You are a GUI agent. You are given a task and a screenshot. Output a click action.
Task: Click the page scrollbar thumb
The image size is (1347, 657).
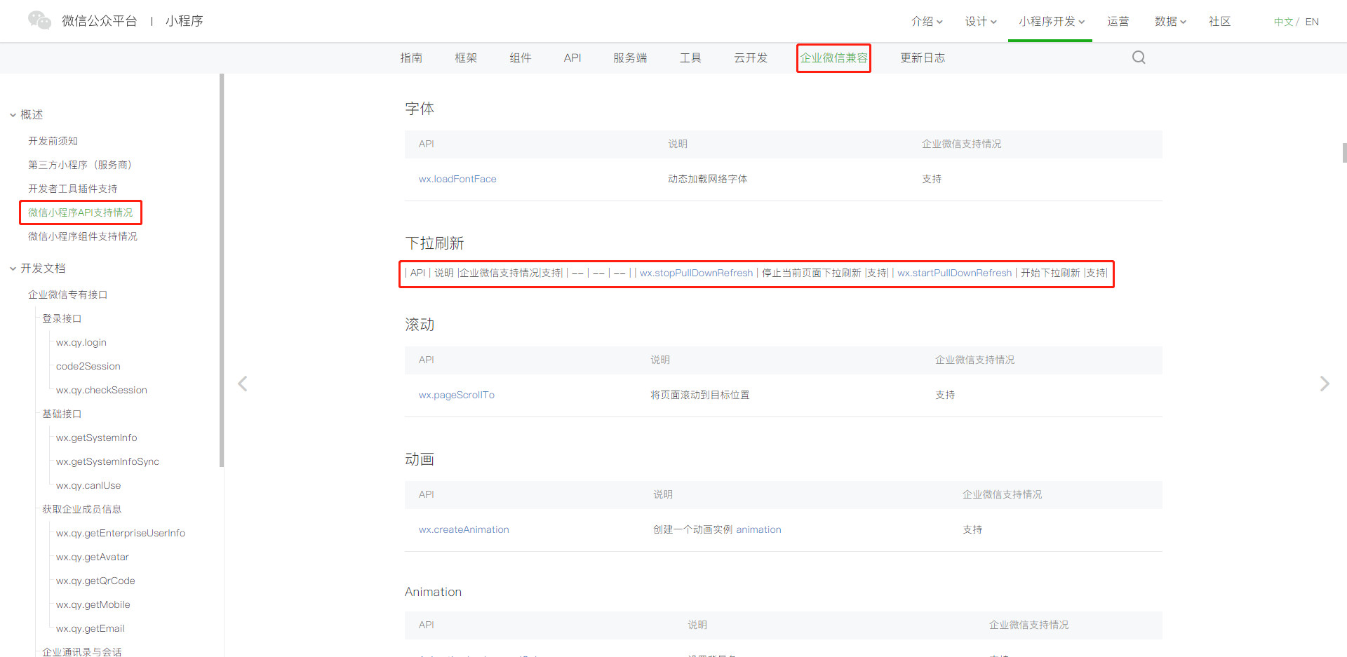[1344, 153]
